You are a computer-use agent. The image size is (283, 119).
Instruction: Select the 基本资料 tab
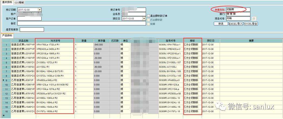click(x=7, y=2)
